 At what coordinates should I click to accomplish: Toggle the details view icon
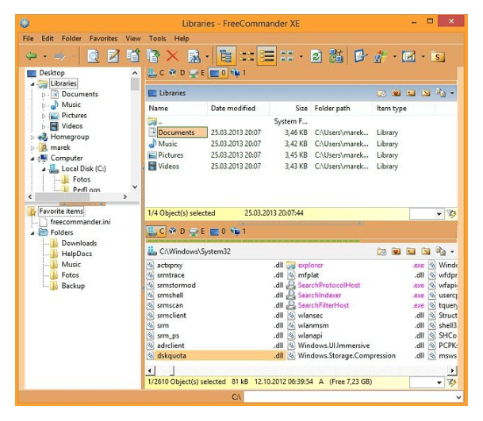pyautogui.click(x=266, y=56)
